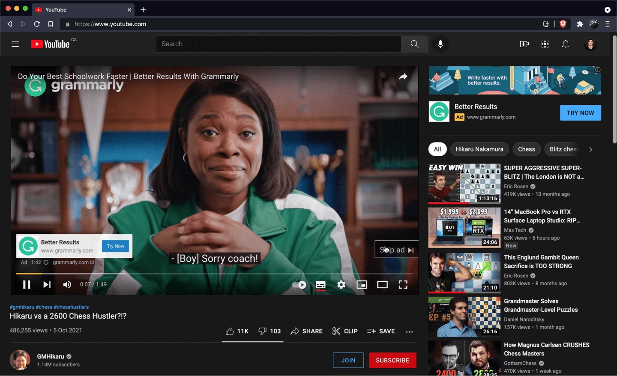Open the Eric Rosen channel under SUPER-BLITZ video
This screenshot has height=376, width=617.
click(516, 187)
